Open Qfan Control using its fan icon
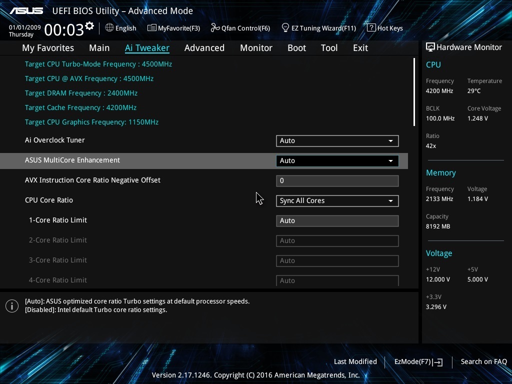This screenshot has width=512, height=384. [x=215, y=28]
